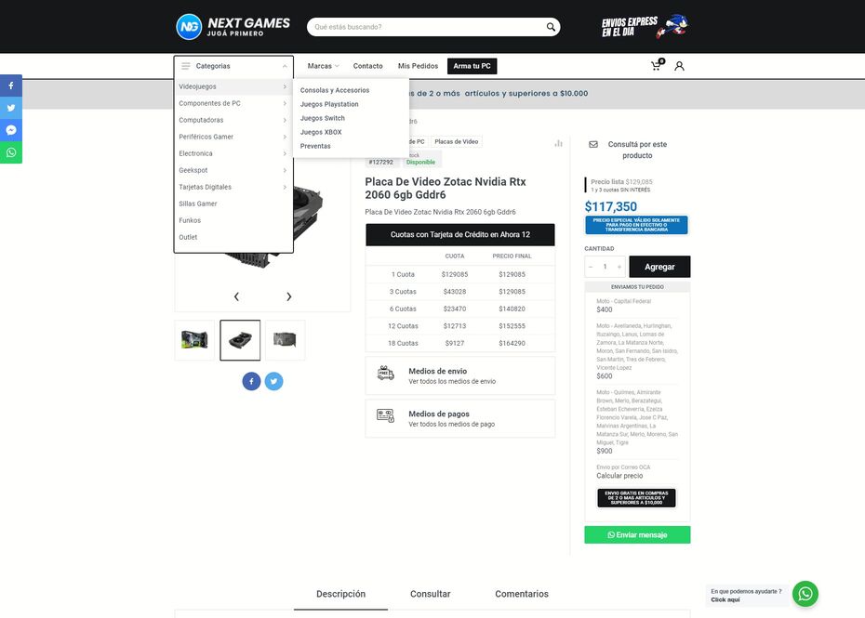Show next product image arrow

(288, 296)
